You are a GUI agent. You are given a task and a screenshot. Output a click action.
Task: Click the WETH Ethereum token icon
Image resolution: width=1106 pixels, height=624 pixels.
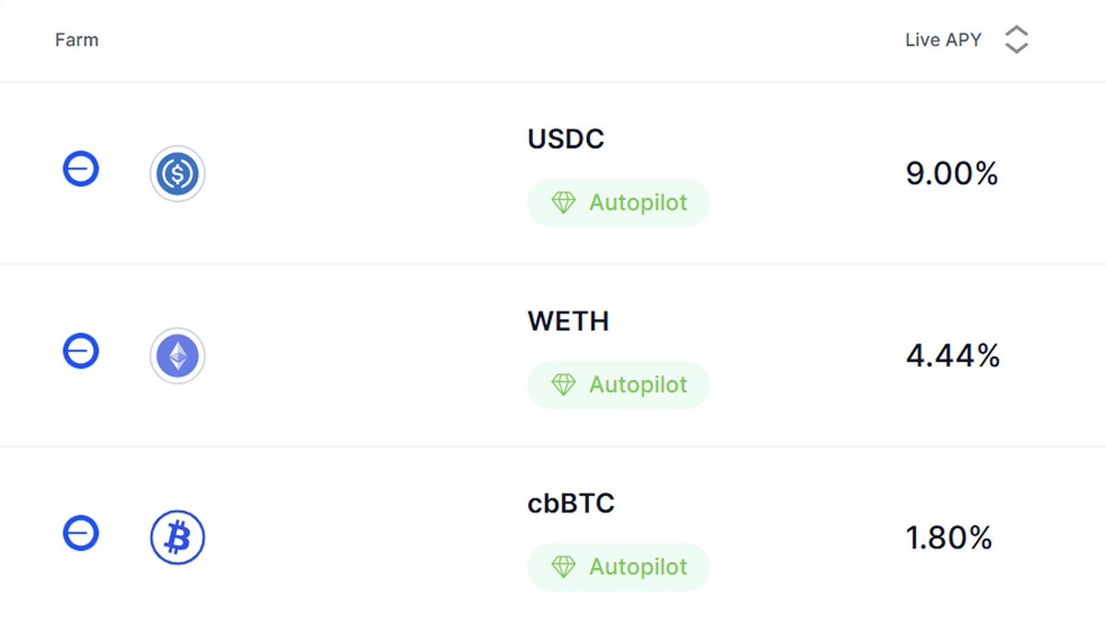pos(177,356)
